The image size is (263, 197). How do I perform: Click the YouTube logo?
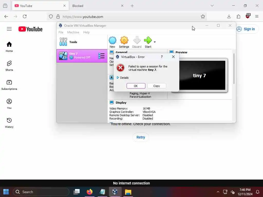[31, 29]
